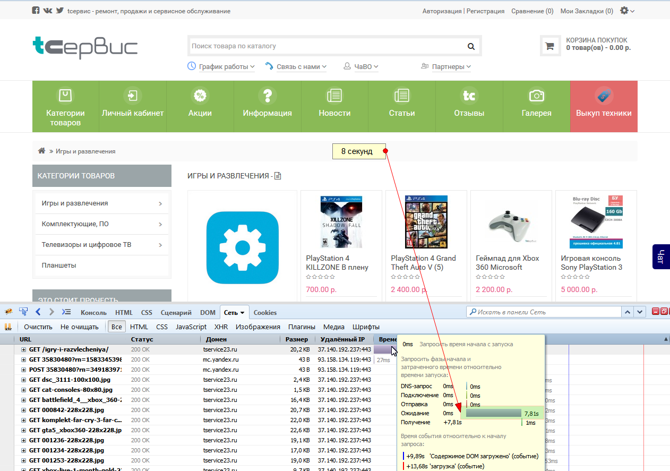Filter network requests by Изображения
The width and height of the screenshot is (670, 471).
click(x=258, y=327)
